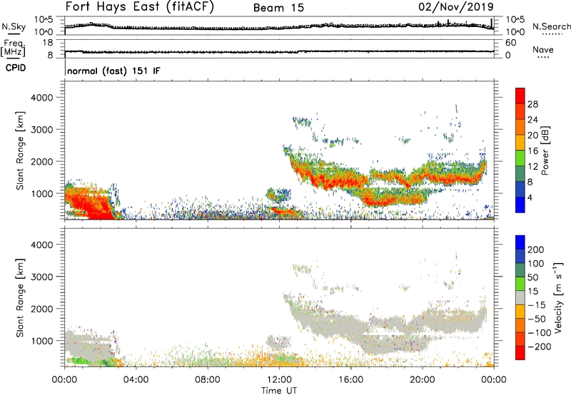Screen dimensions: 571x395
Task: Click the '12:00' time tick label
Action: (279, 380)
